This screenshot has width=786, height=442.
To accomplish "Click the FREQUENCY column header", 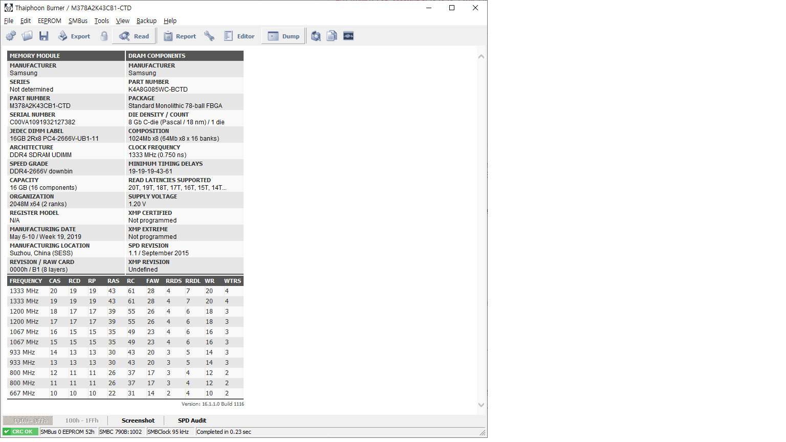I will click(x=26, y=281).
